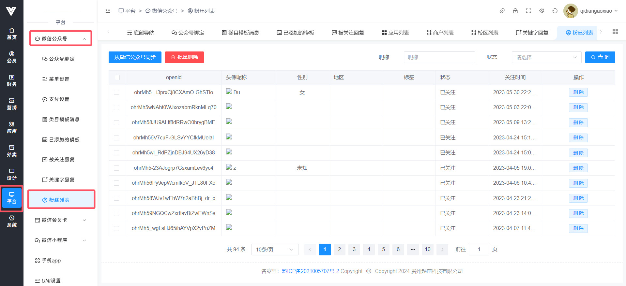This screenshot has width=626, height=286.
Task: Click the refresh icon in top toolbar
Action: (555, 11)
